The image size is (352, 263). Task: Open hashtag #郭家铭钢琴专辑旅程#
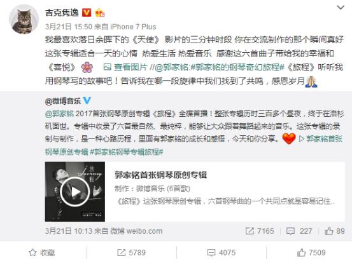click(x=127, y=152)
